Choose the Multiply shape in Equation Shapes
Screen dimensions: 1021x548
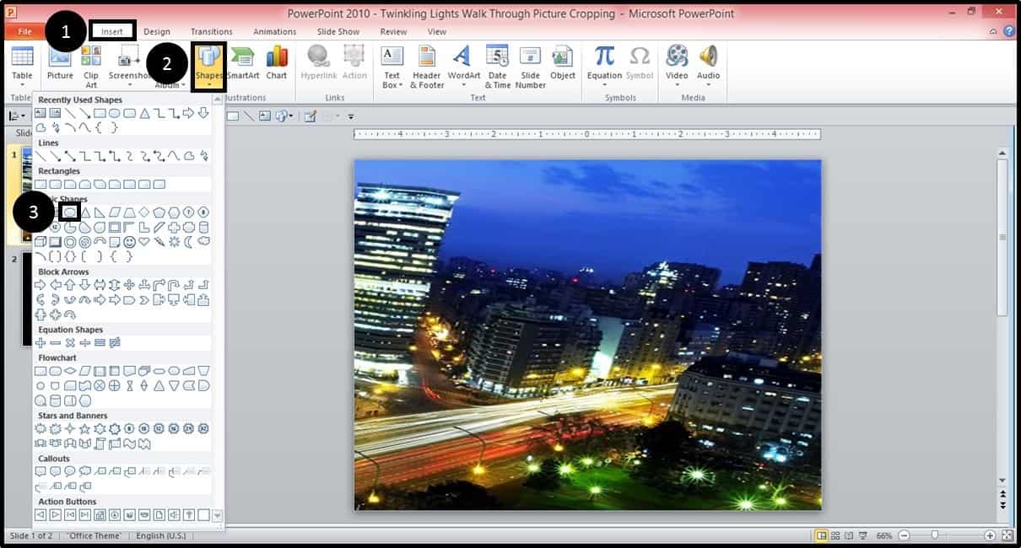point(70,342)
